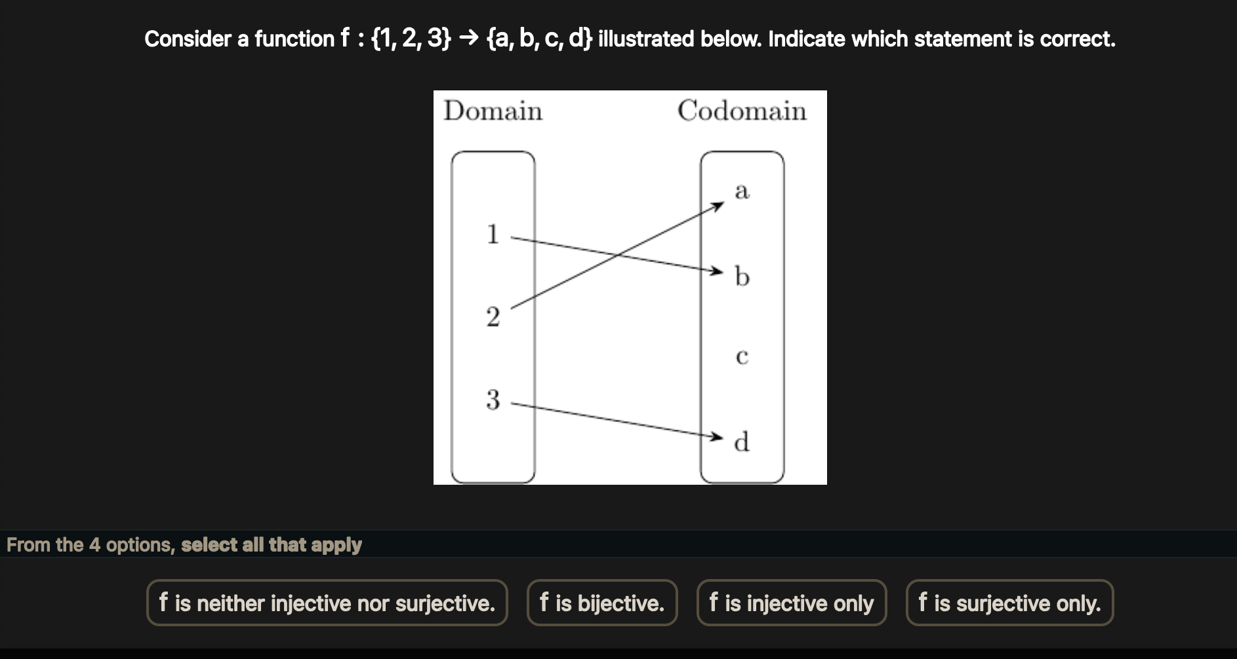This screenshot has width=1237, height=659.
Task: Select the "f is bijective." option
Action: [601, 603]
